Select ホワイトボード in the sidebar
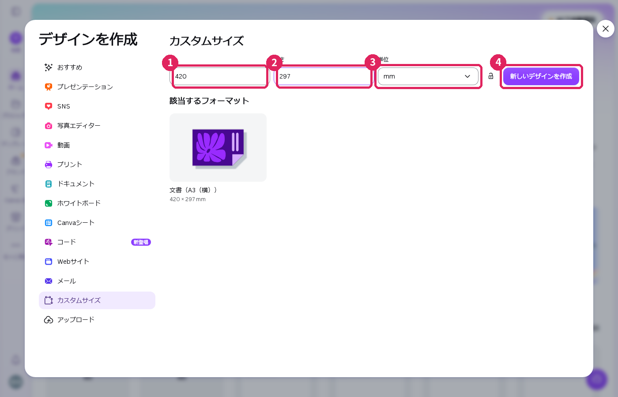The image size is (618, 397). coord(97,203)
